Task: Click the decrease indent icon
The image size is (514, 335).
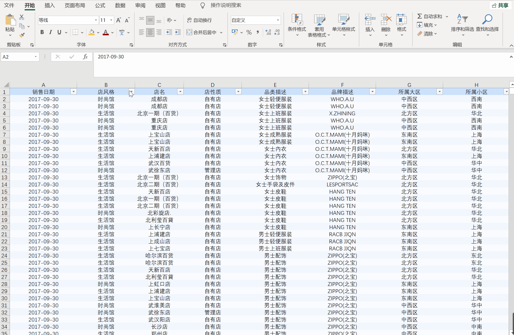Action: 169,32
